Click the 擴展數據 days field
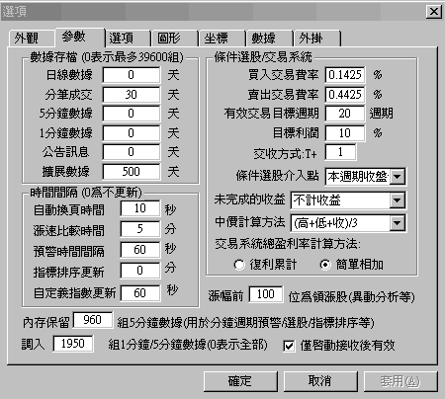 pos(132,172)
